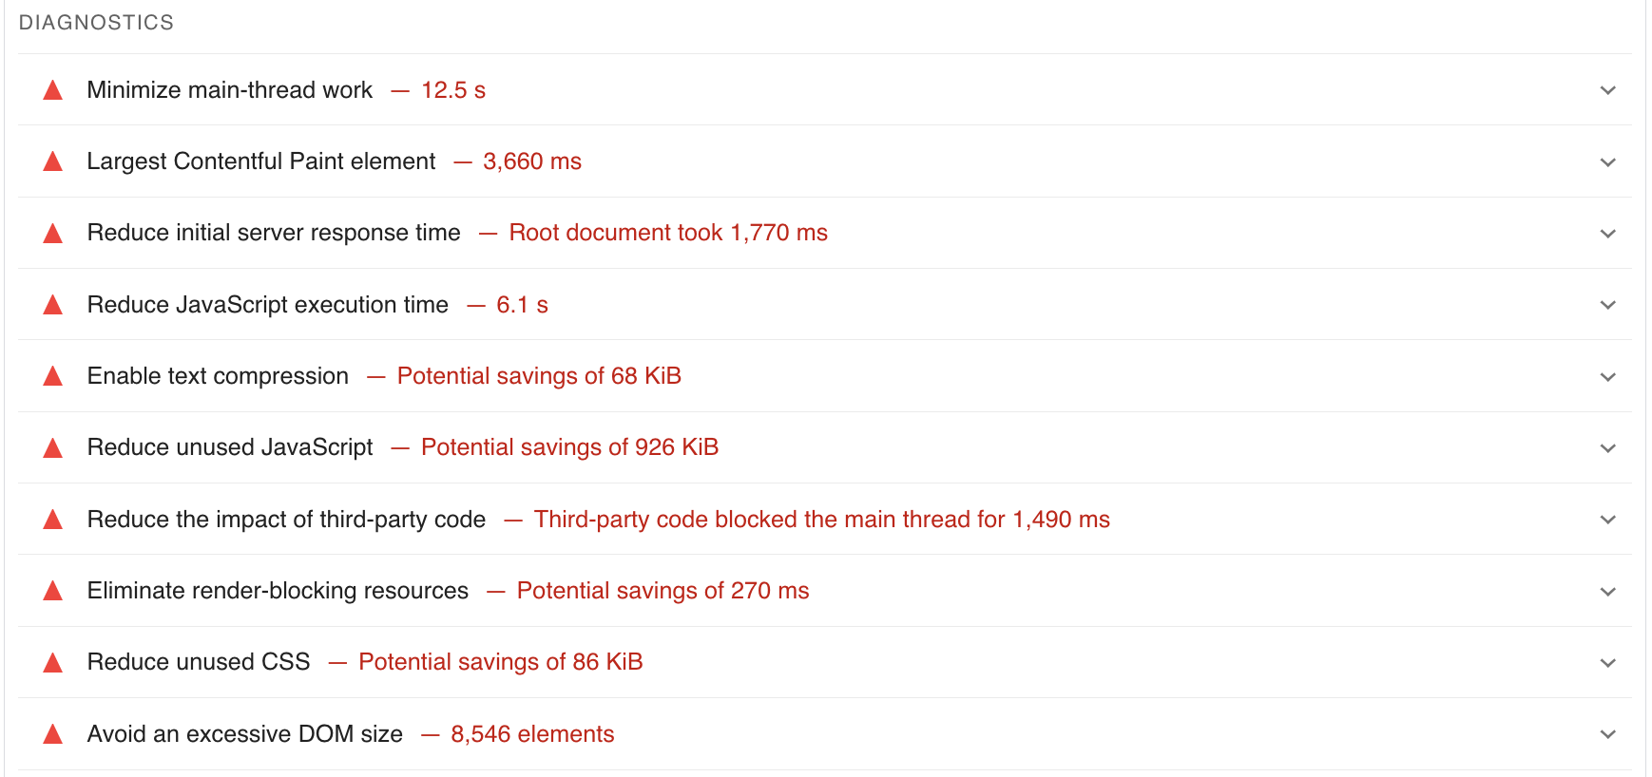Click the warning triangle beside Minimize main-thread work
This screenshot has width=1652, height=777.
pyautogui.click(x=52, y=90)
